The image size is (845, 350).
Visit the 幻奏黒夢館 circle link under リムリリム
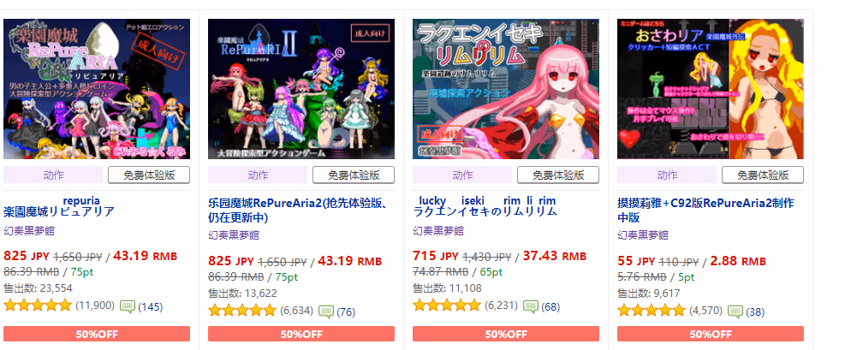tap(438, 231)
